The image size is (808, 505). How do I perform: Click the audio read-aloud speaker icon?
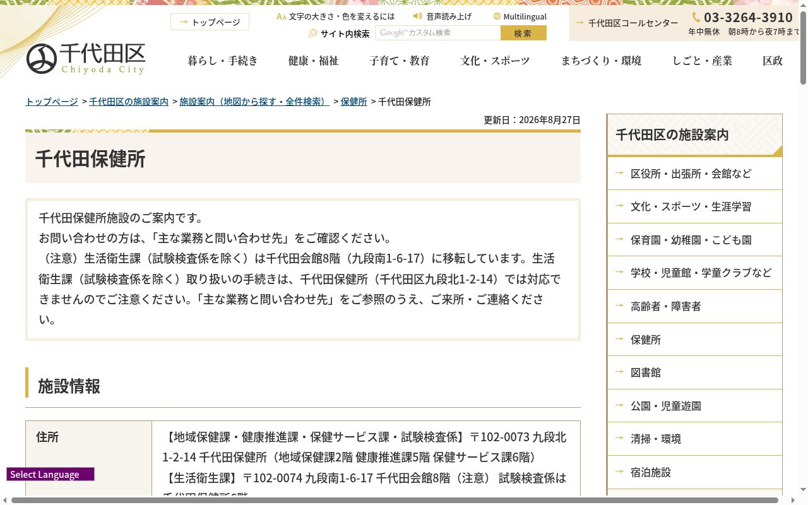418,16
